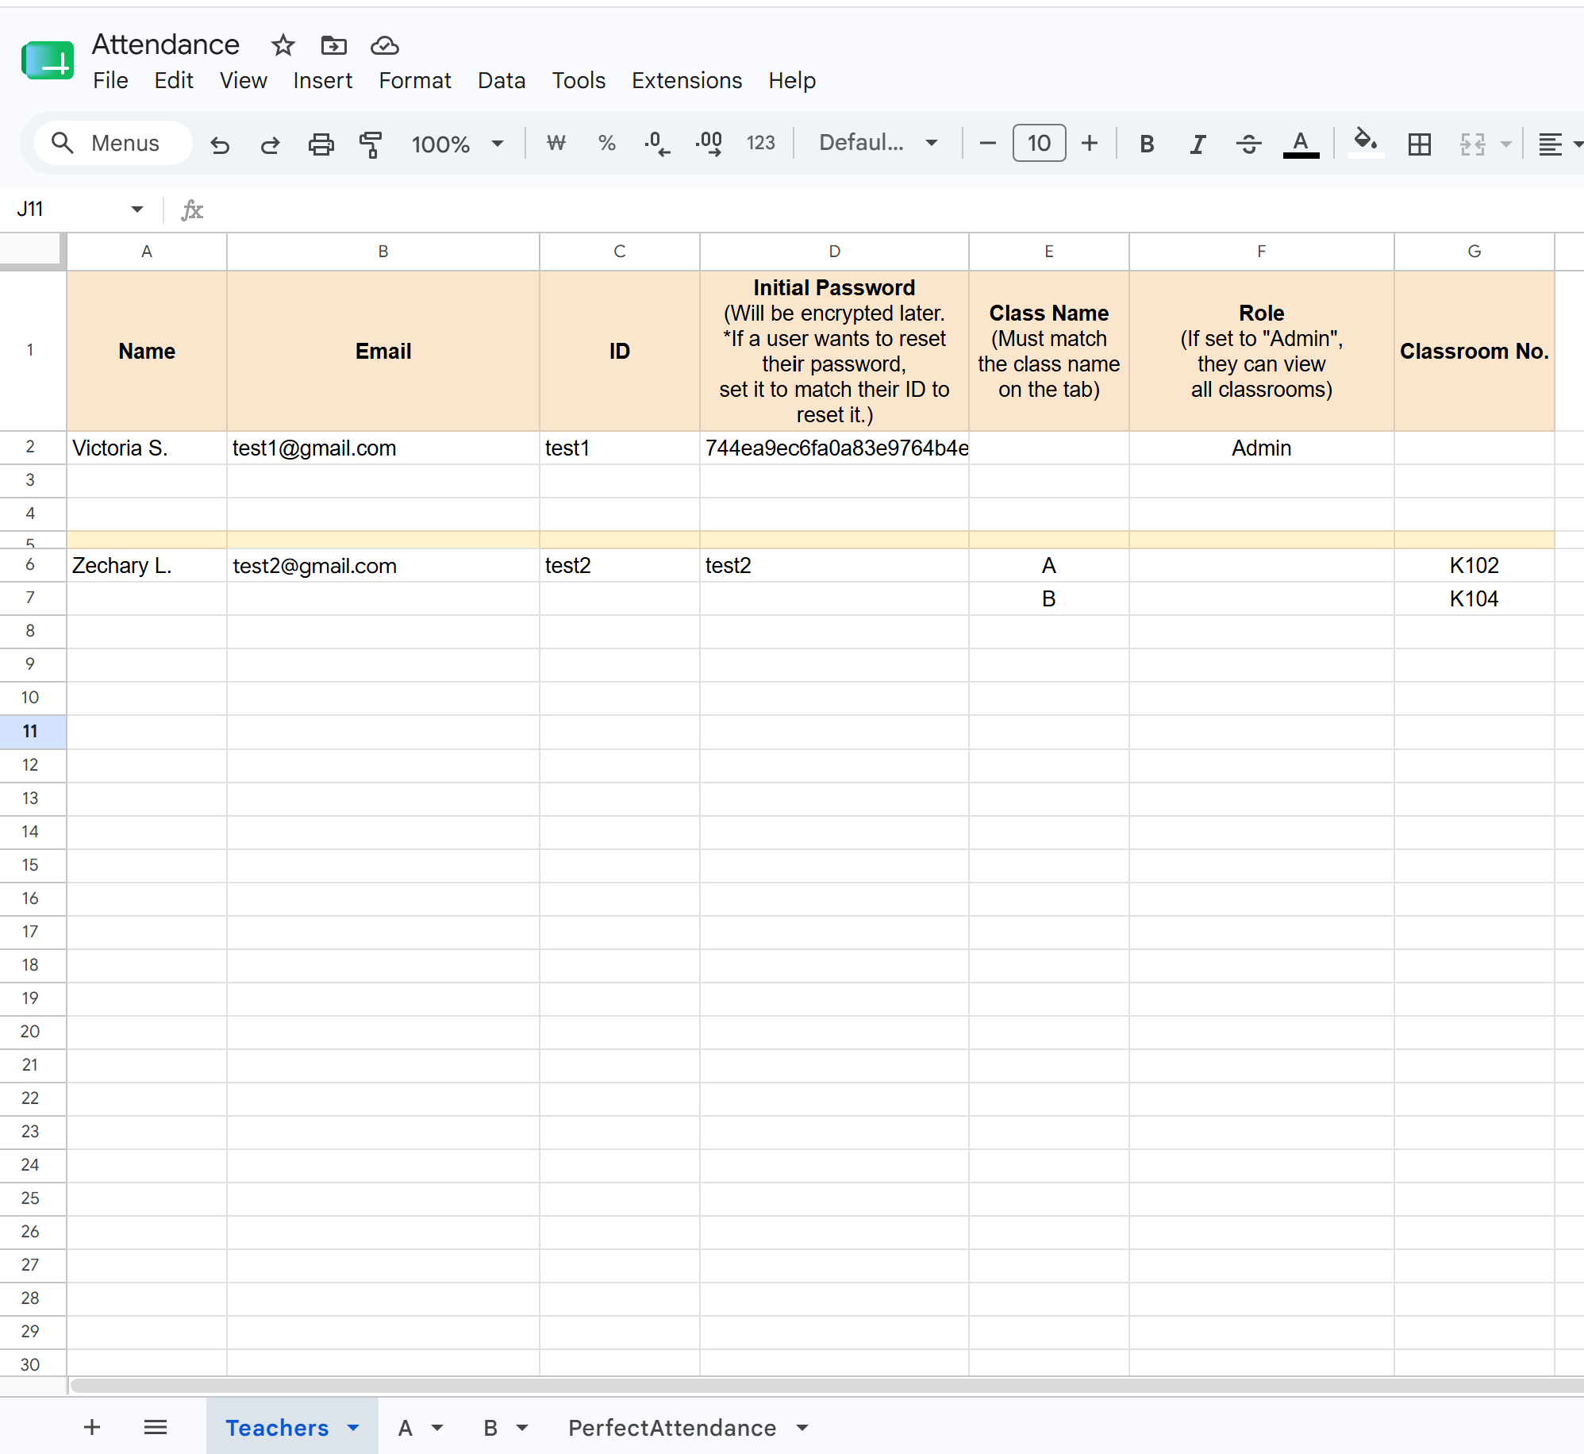Image resolution: width=1584 pixels, height=1454 pixels.
Task: Increase decimal places
Action: pos(709,144)
